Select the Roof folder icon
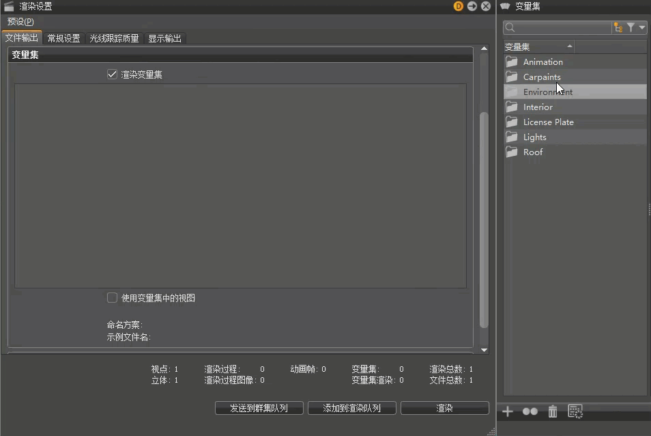The width and height of the screenshot is (651, 436). 512,152
